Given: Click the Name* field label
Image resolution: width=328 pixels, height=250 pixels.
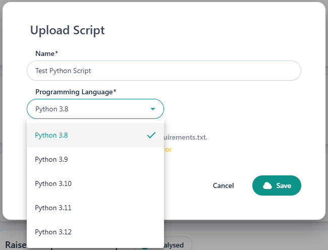Looking at the screenshot, I should point(46,53).
